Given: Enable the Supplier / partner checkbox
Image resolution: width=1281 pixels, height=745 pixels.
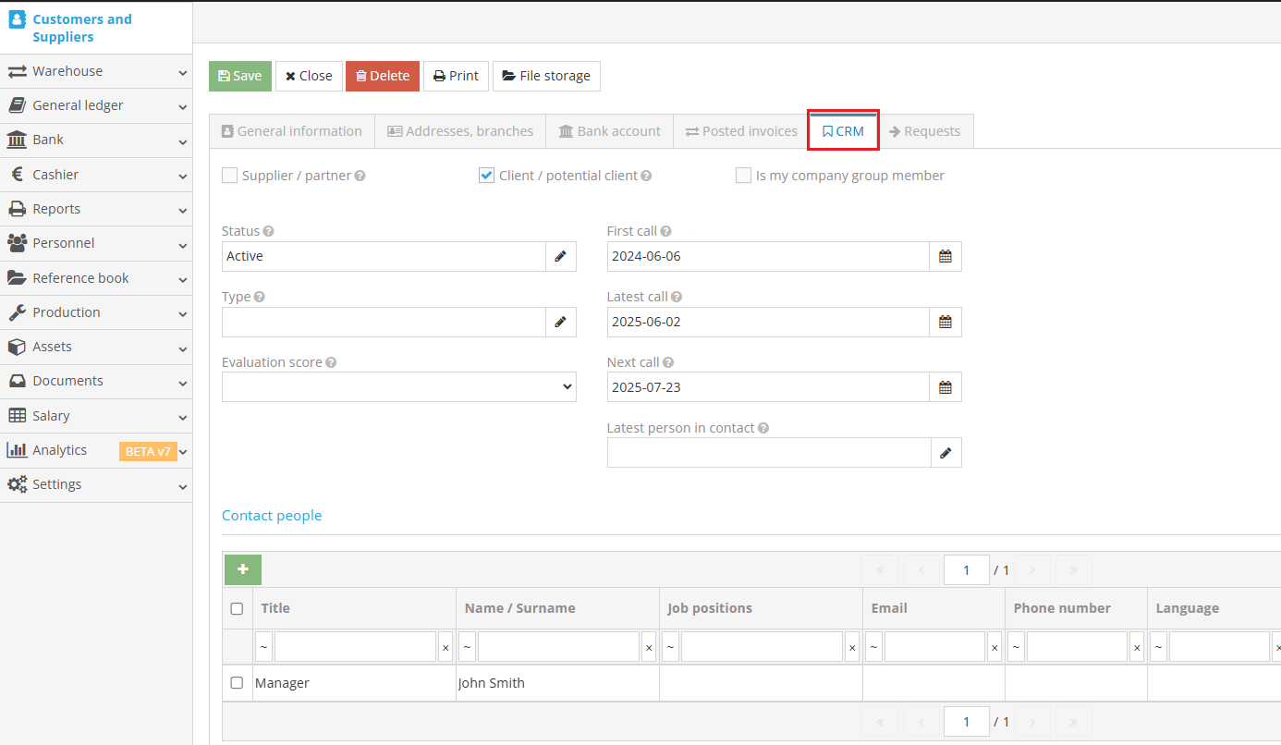Looking at the screenshot, I should (x=229, y=175).
